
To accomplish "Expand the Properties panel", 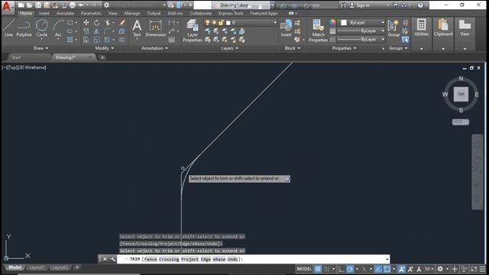I will pos(345,48).
